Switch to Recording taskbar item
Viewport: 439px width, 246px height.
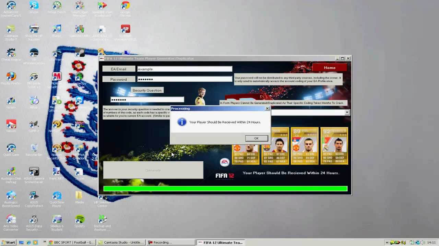[170, 243]
